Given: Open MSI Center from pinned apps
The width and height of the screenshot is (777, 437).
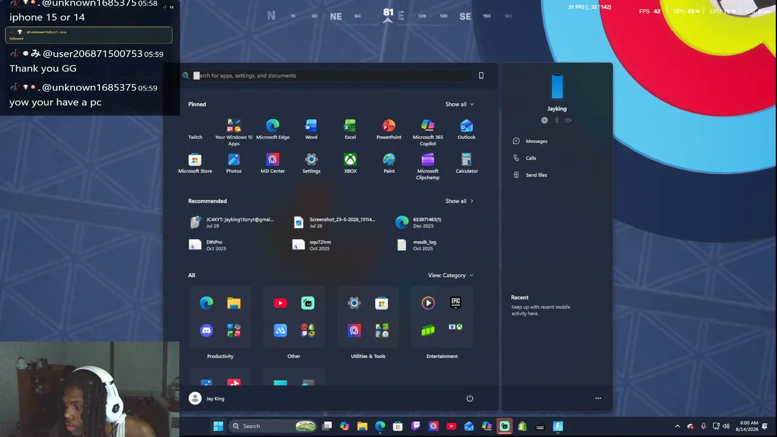Looking at the screenshot, I should (273, 163).
